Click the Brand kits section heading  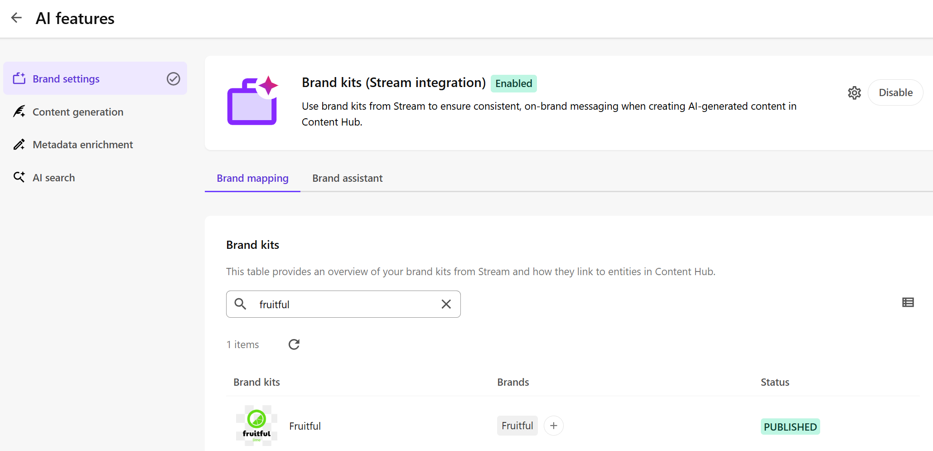[x=252, y=245]
